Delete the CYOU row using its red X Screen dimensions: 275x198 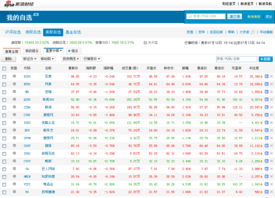(x=271, y=161)
